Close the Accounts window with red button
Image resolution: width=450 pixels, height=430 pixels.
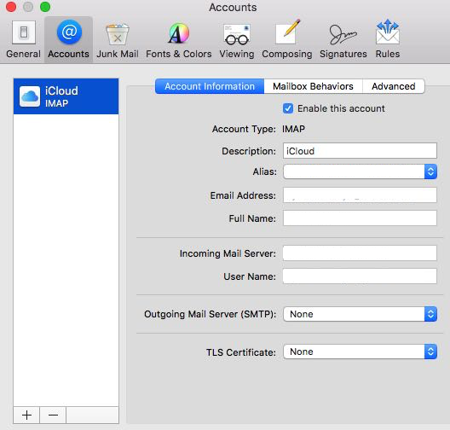(11, 7)
